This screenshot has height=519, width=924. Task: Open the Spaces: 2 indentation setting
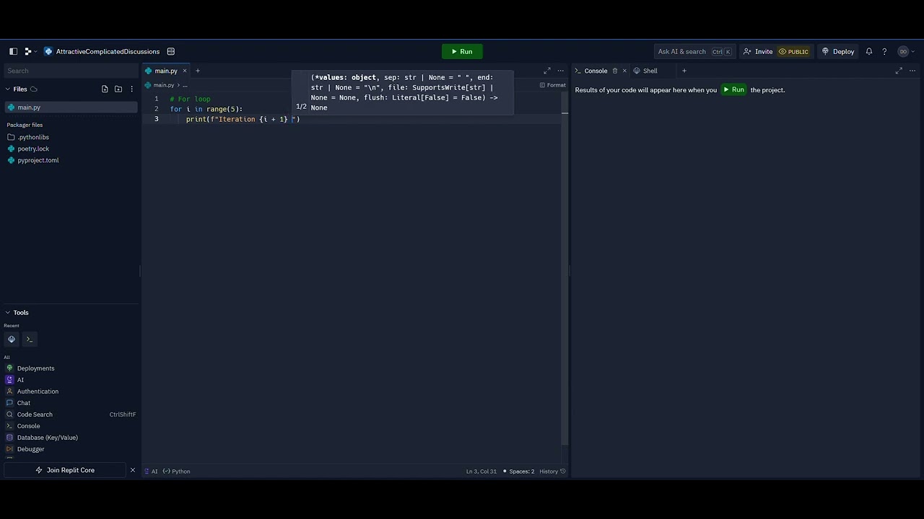pos(518,471)
